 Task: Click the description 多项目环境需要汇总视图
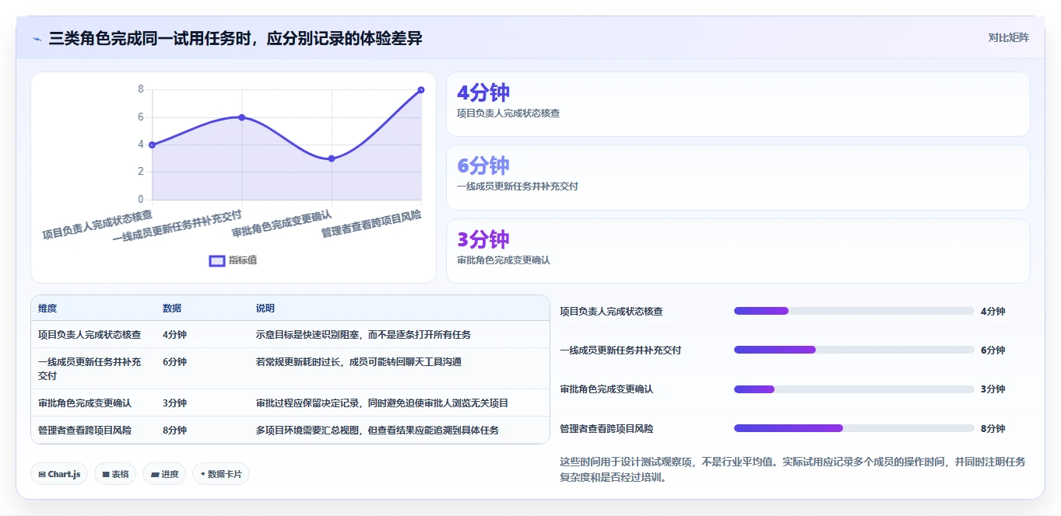point(378,430)
